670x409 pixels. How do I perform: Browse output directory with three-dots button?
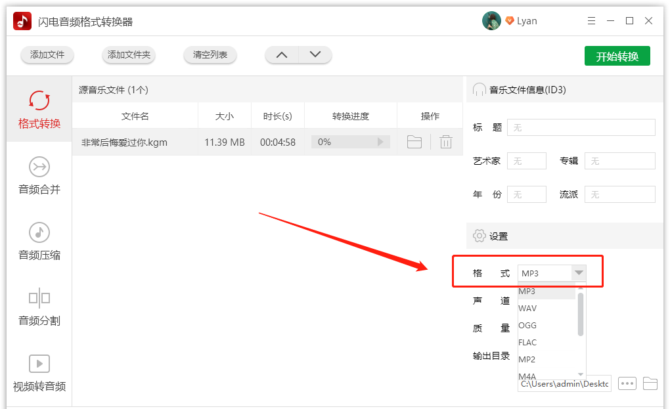click(627, 383)
